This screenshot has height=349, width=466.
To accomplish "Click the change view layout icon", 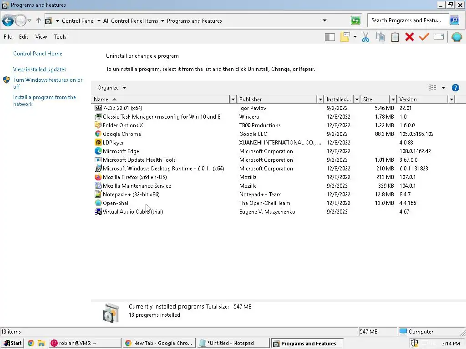I will tap(432, 88).
